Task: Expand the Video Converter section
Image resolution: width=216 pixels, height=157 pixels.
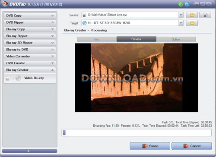Action: coord(30,56)
